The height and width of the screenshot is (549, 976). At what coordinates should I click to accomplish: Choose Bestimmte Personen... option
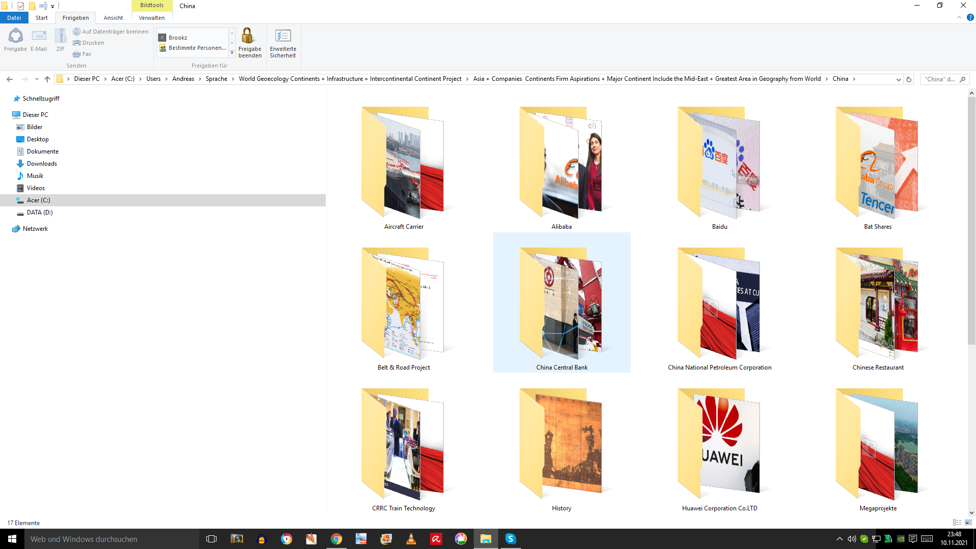point(193,48)
